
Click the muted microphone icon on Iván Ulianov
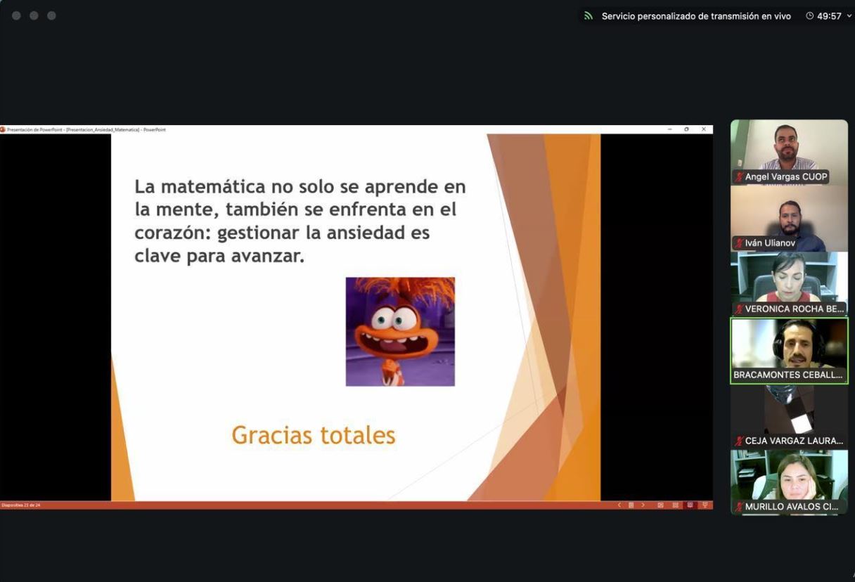pyautogui.click(x=739, y=243)
